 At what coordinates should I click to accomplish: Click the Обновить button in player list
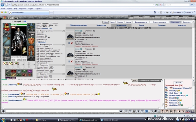[x=178, y=83]
